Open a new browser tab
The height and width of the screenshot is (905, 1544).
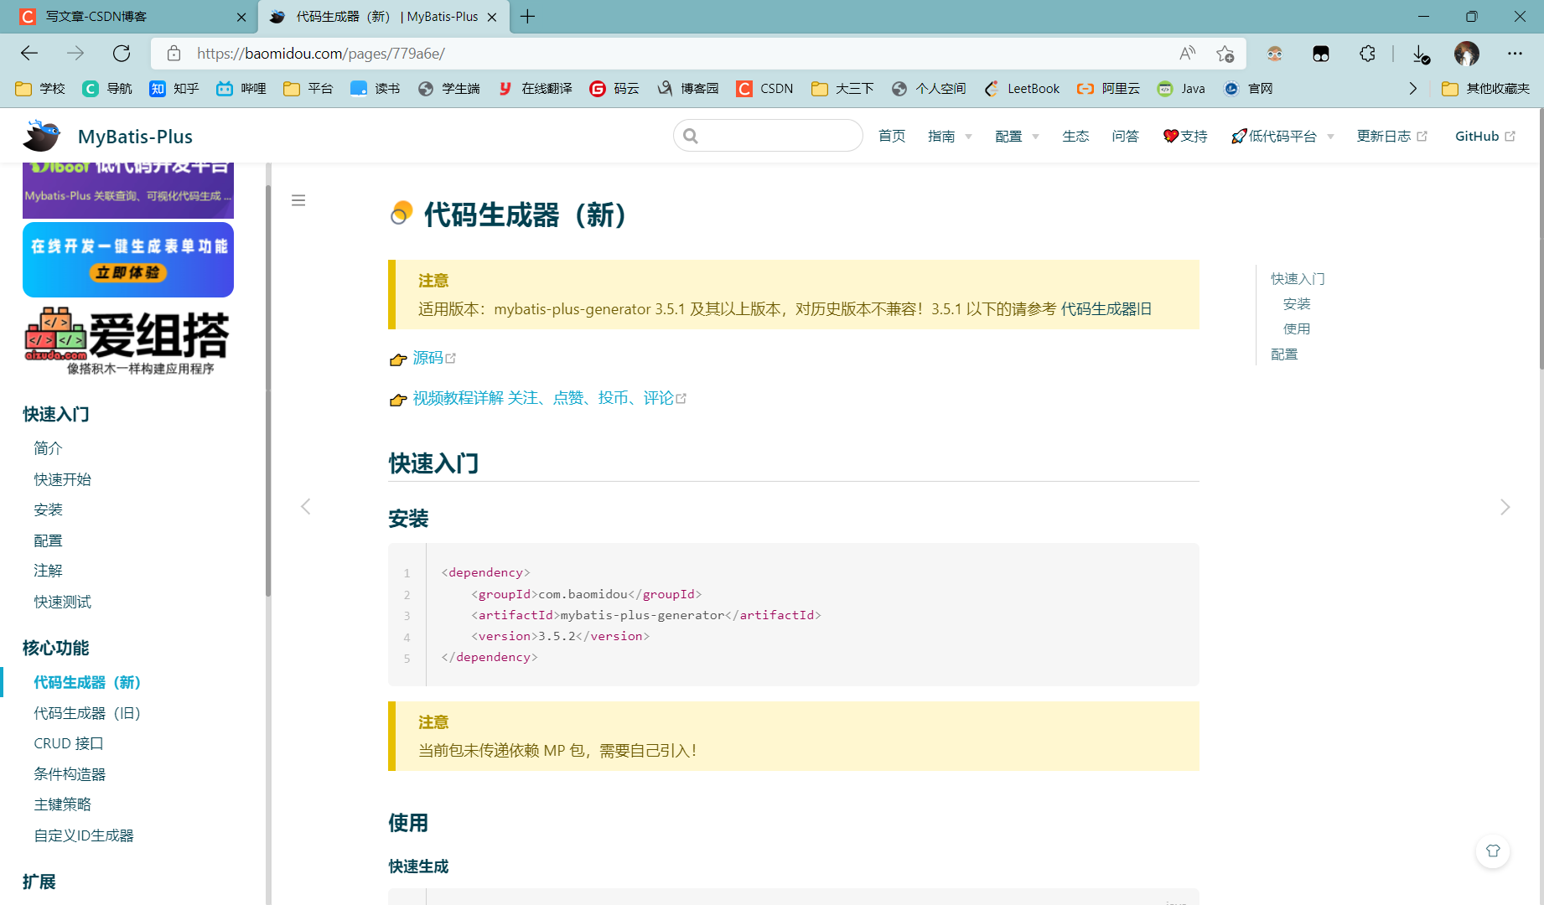point(527,17)
